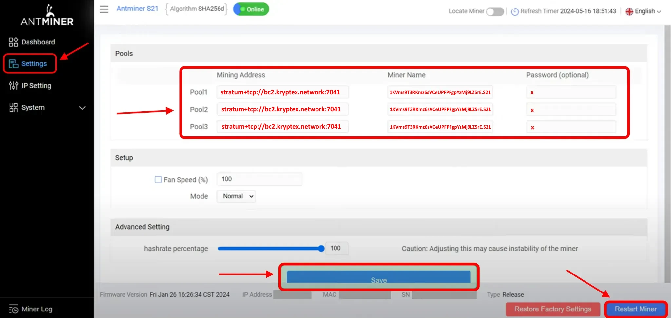Expand the System menu chevron
This screenshot has width=671, height=318.
(82, 108)
